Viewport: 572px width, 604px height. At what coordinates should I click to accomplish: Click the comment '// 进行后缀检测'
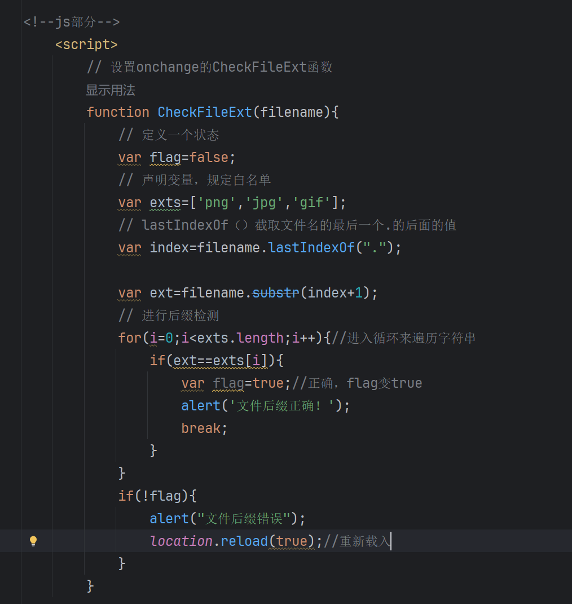pos(169,316)
